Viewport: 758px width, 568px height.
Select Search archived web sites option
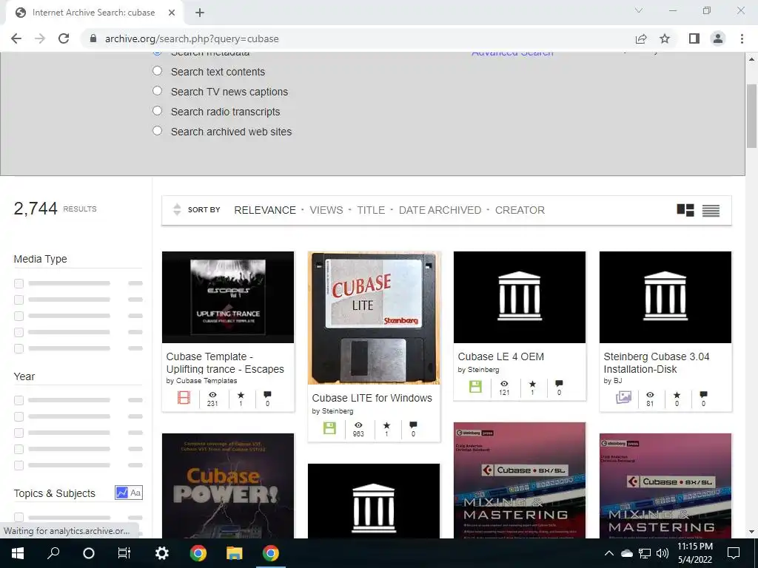[x=157, y=130]
